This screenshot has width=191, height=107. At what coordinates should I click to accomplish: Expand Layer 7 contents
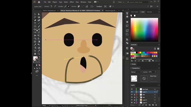(138, 92)
